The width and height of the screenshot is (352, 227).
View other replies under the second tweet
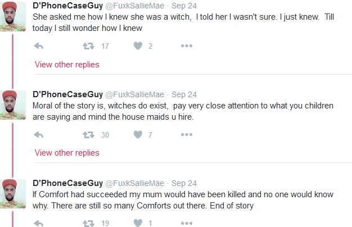67,153
